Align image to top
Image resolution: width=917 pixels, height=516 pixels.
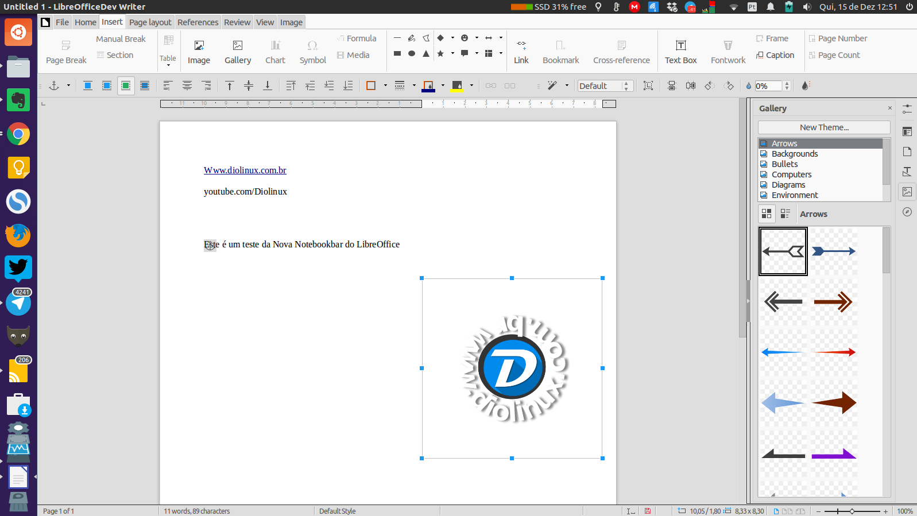[x=230, y=86]
